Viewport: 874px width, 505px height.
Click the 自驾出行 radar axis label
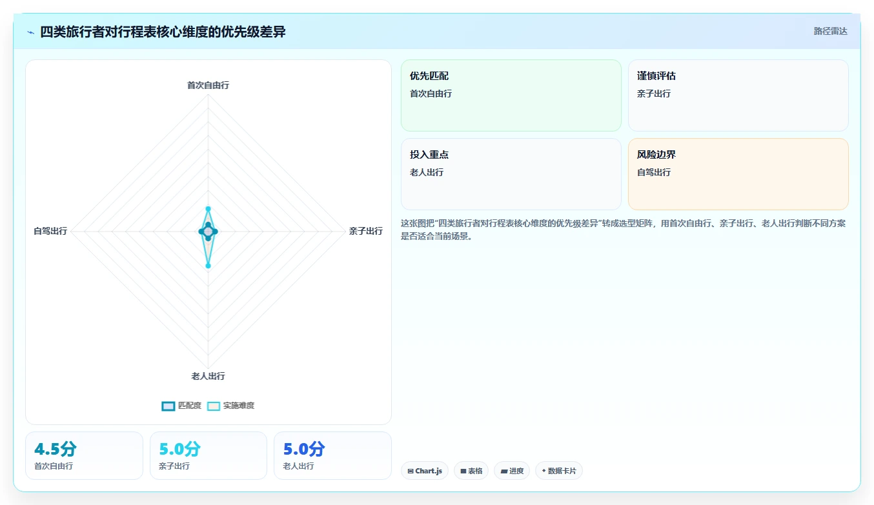tap(50, 231)
